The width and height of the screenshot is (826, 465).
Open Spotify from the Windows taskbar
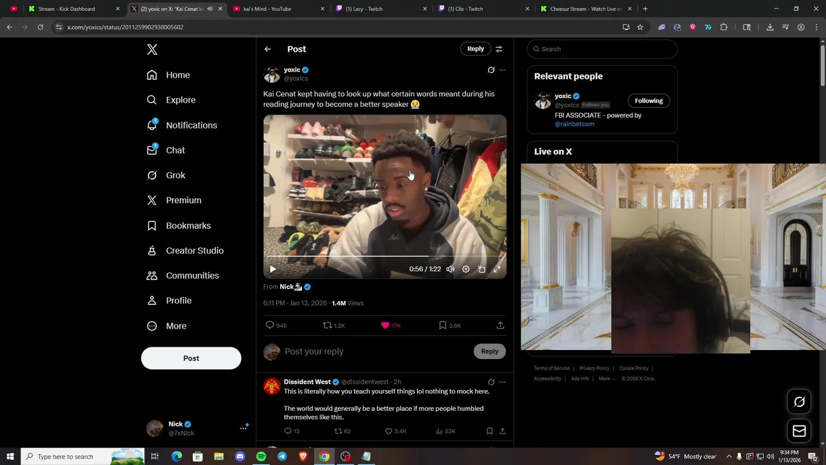[261, 457]
